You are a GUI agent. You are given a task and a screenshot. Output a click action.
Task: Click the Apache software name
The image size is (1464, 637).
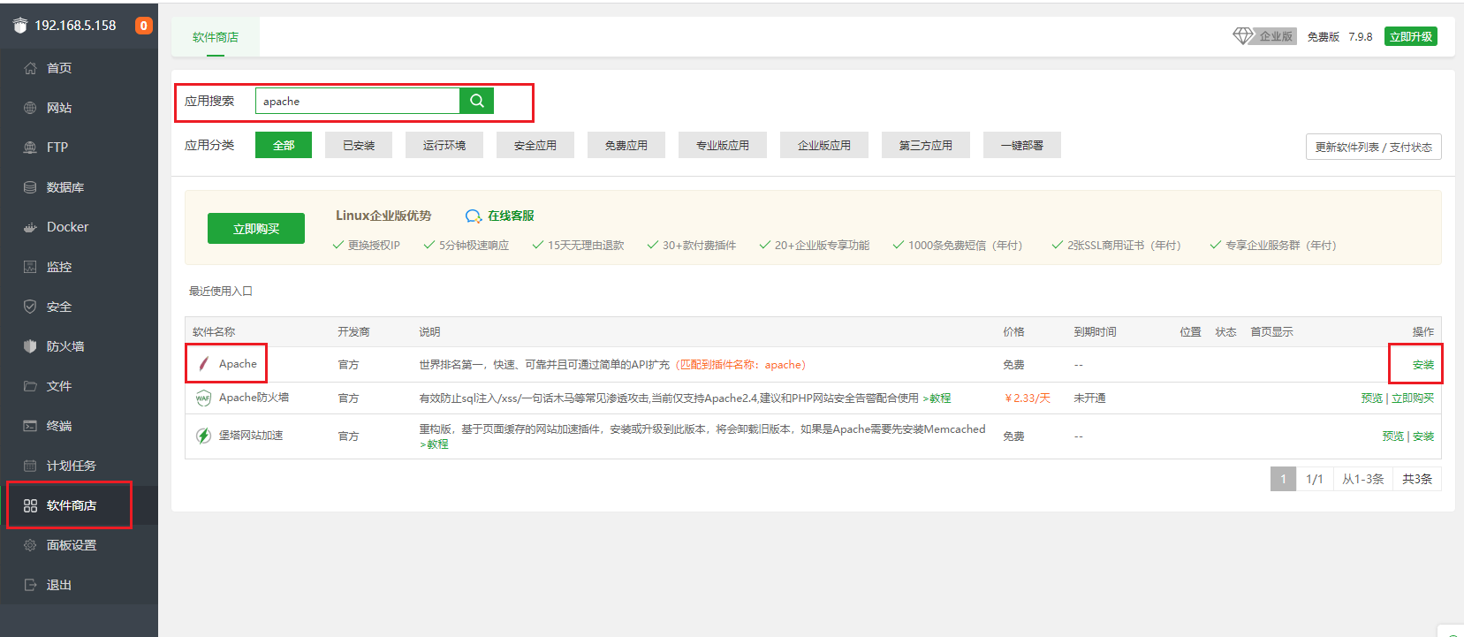tap(238, 364)
